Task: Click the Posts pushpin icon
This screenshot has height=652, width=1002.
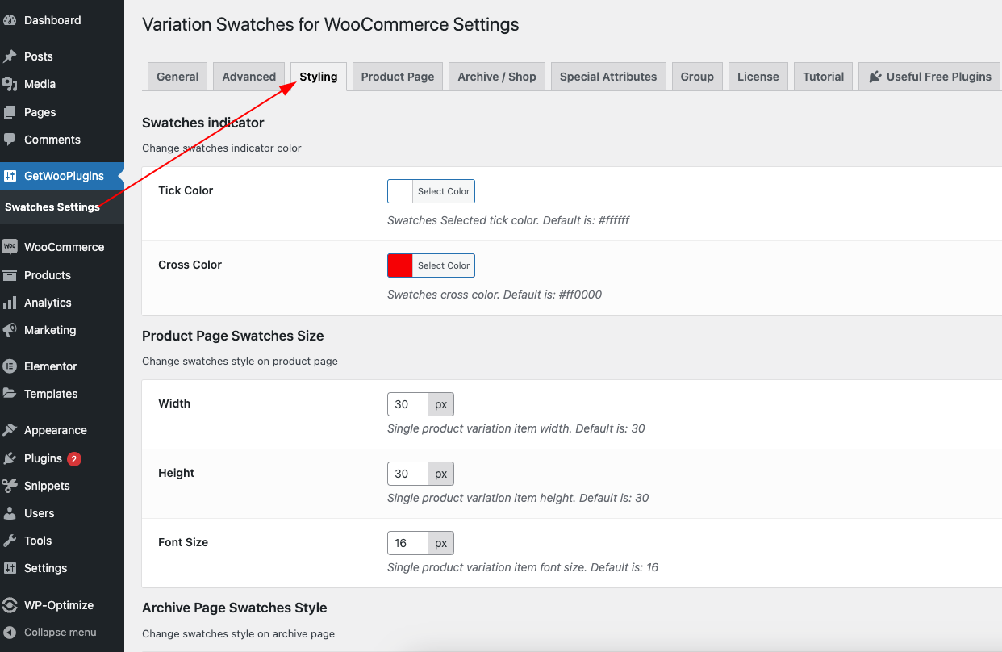Action: 10,56
